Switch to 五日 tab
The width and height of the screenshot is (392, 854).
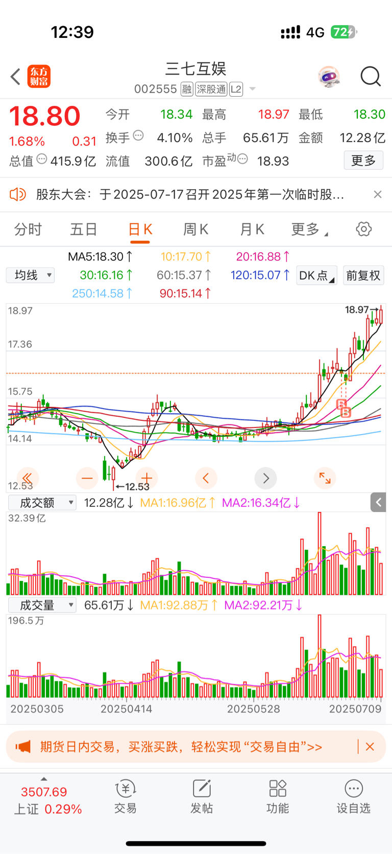click(x=84, y=229)
